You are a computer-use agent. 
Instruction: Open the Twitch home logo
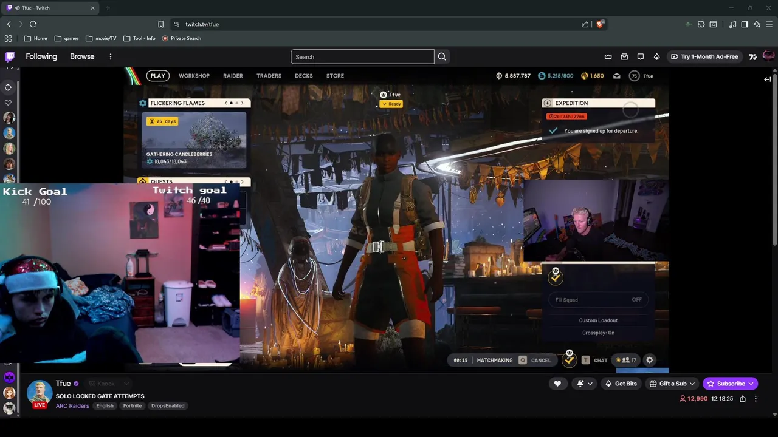[10, 56]
